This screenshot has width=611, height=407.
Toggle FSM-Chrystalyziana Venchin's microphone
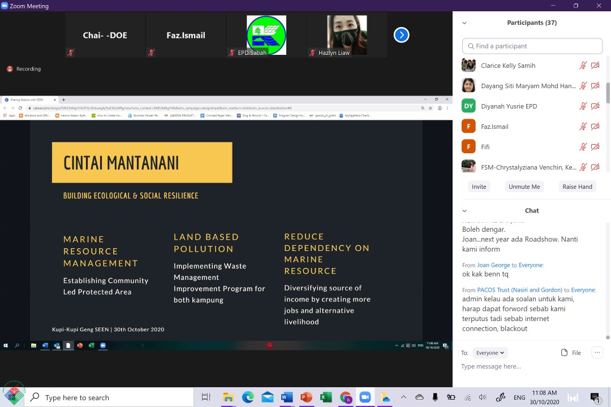tap(583, 167)
